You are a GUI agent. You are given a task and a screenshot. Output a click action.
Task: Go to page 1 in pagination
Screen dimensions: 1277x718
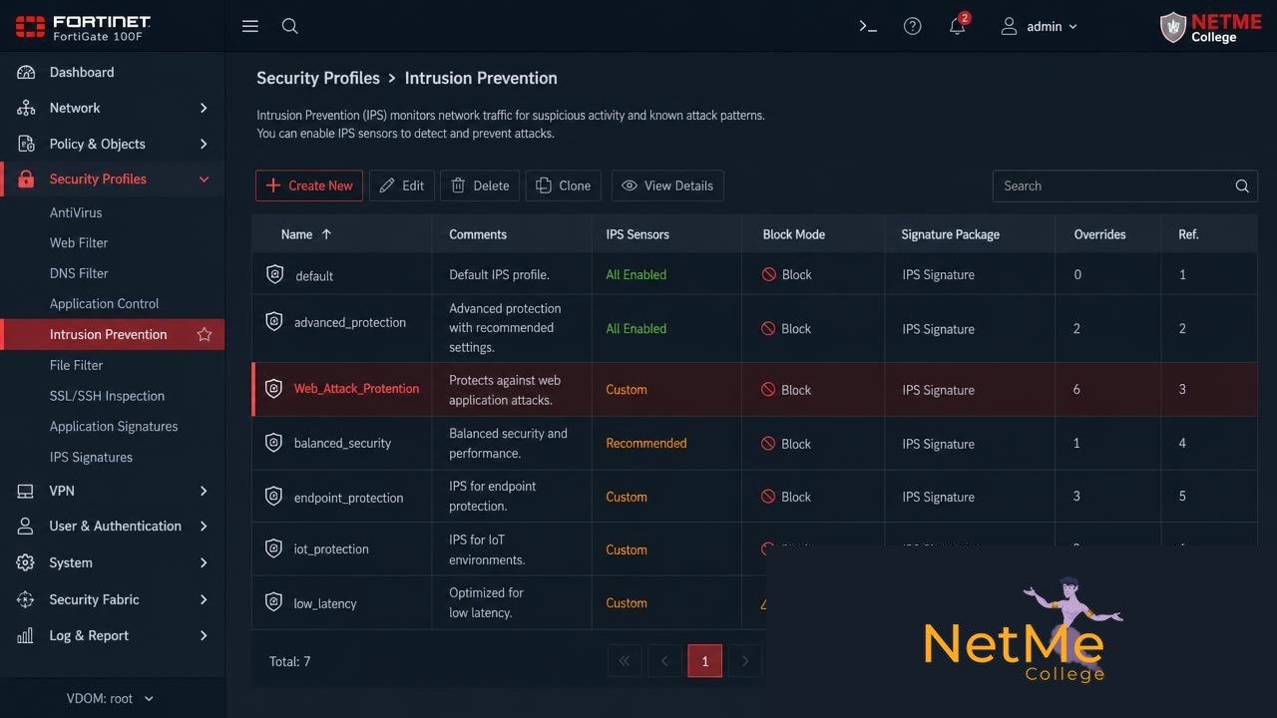(704, 661)
